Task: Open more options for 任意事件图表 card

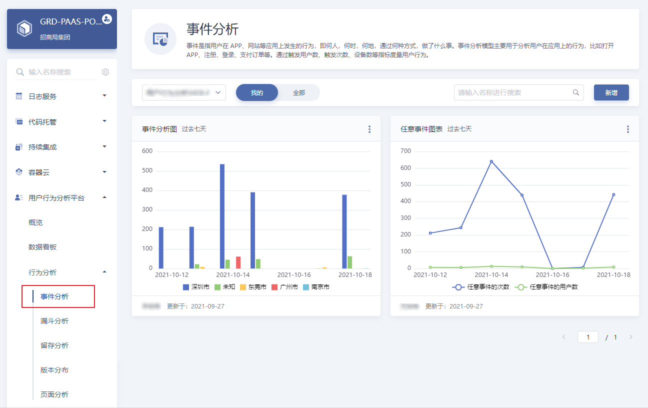Action: 628,129
